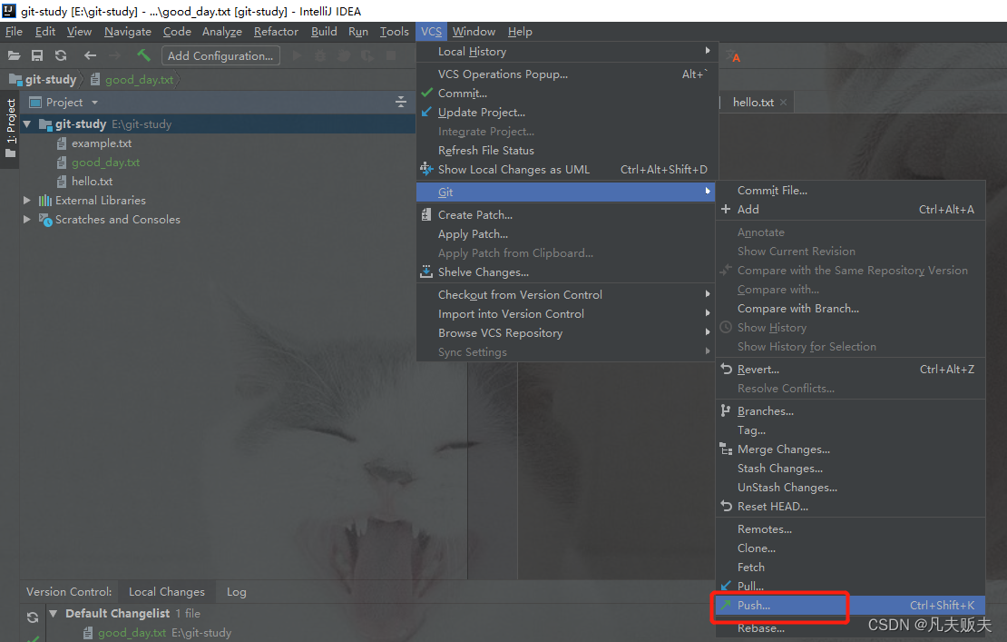Click the Save All toolbar icon
1007x642 pixels.
point(37,56)
